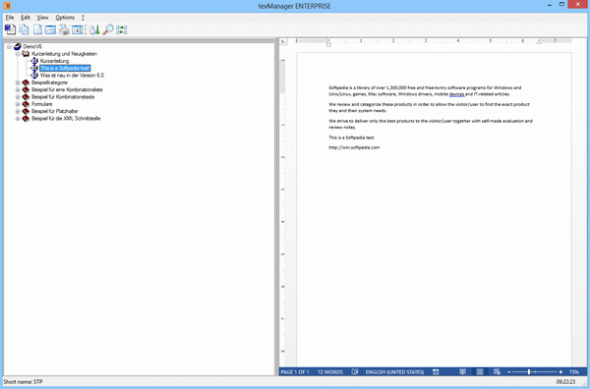Viewport: 590px width, 389px height.
Task: Click the red book icon of Beispielkategorie
Action: (26, 83)
